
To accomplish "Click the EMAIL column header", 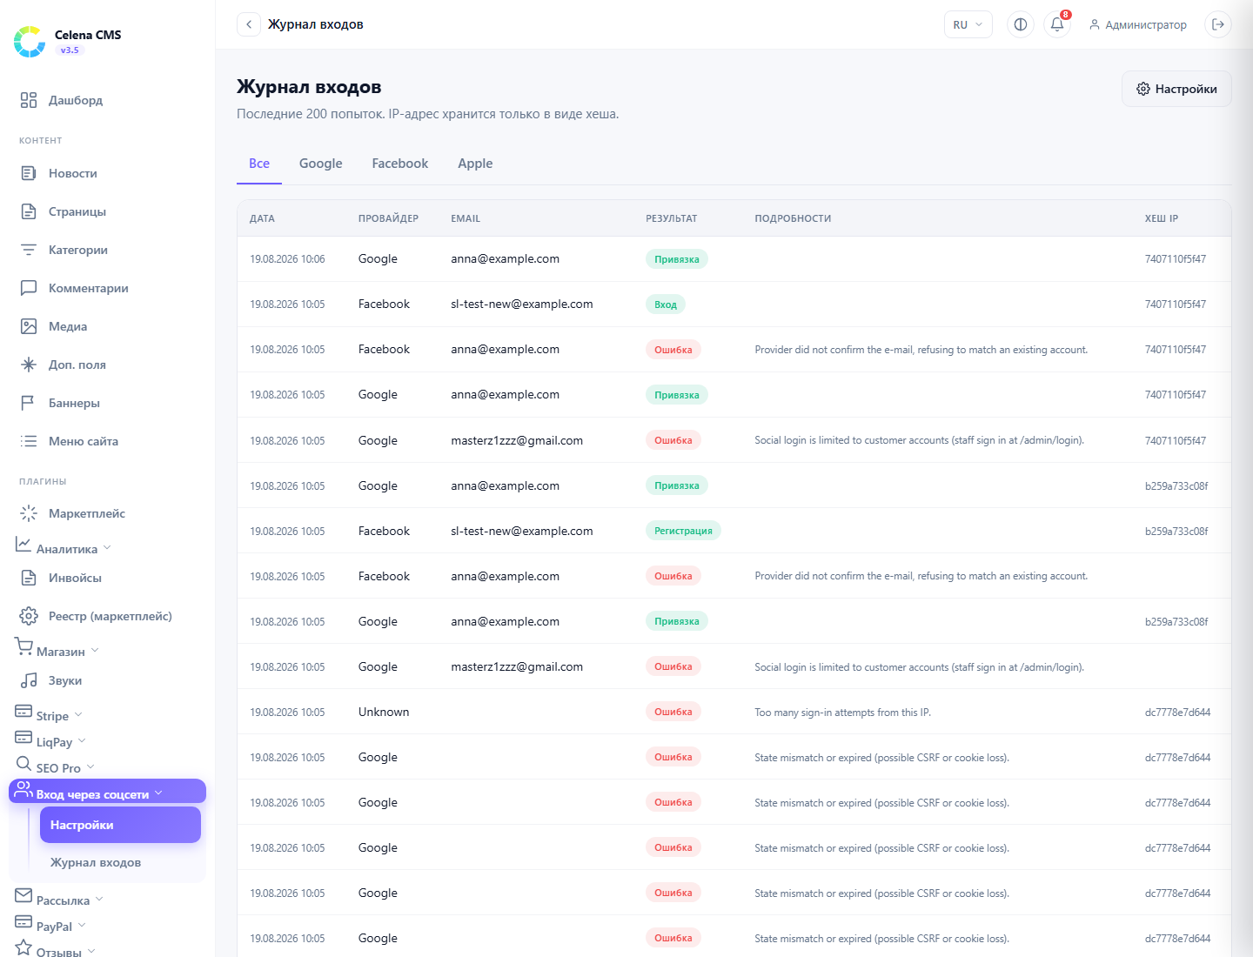I will pos(466,218).
